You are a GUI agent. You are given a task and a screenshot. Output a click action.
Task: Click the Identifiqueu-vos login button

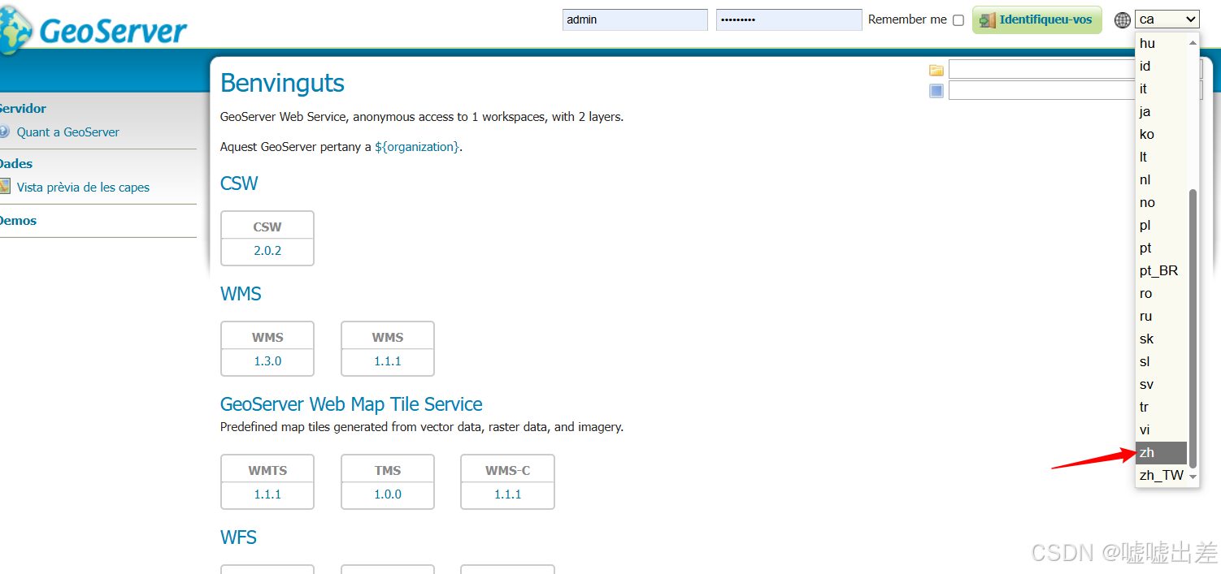tap(1037, 19)
